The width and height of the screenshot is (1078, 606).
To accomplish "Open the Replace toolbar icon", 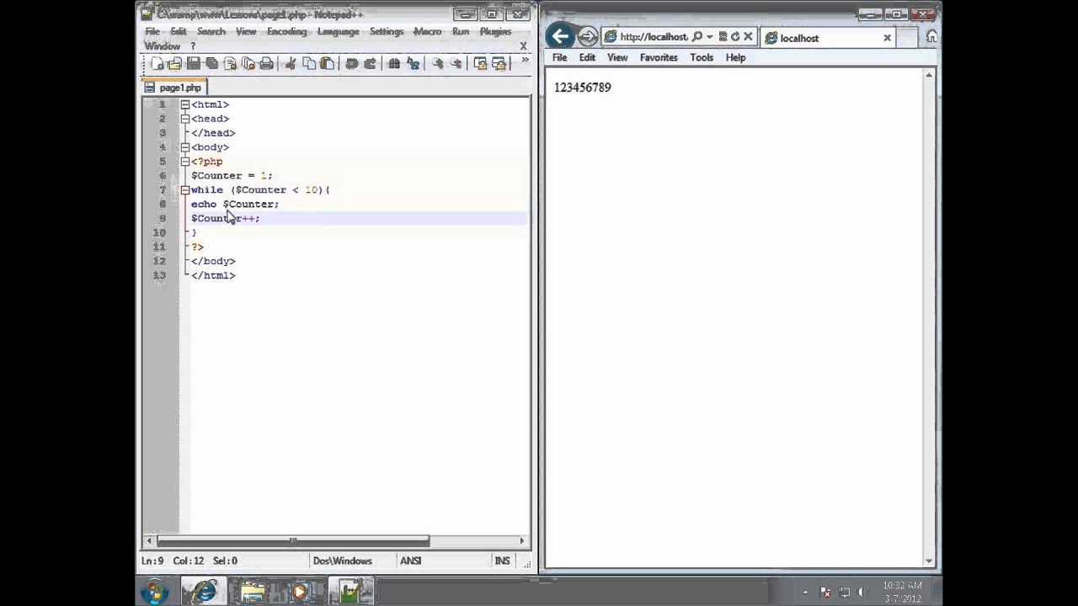I will coord(413,64).
